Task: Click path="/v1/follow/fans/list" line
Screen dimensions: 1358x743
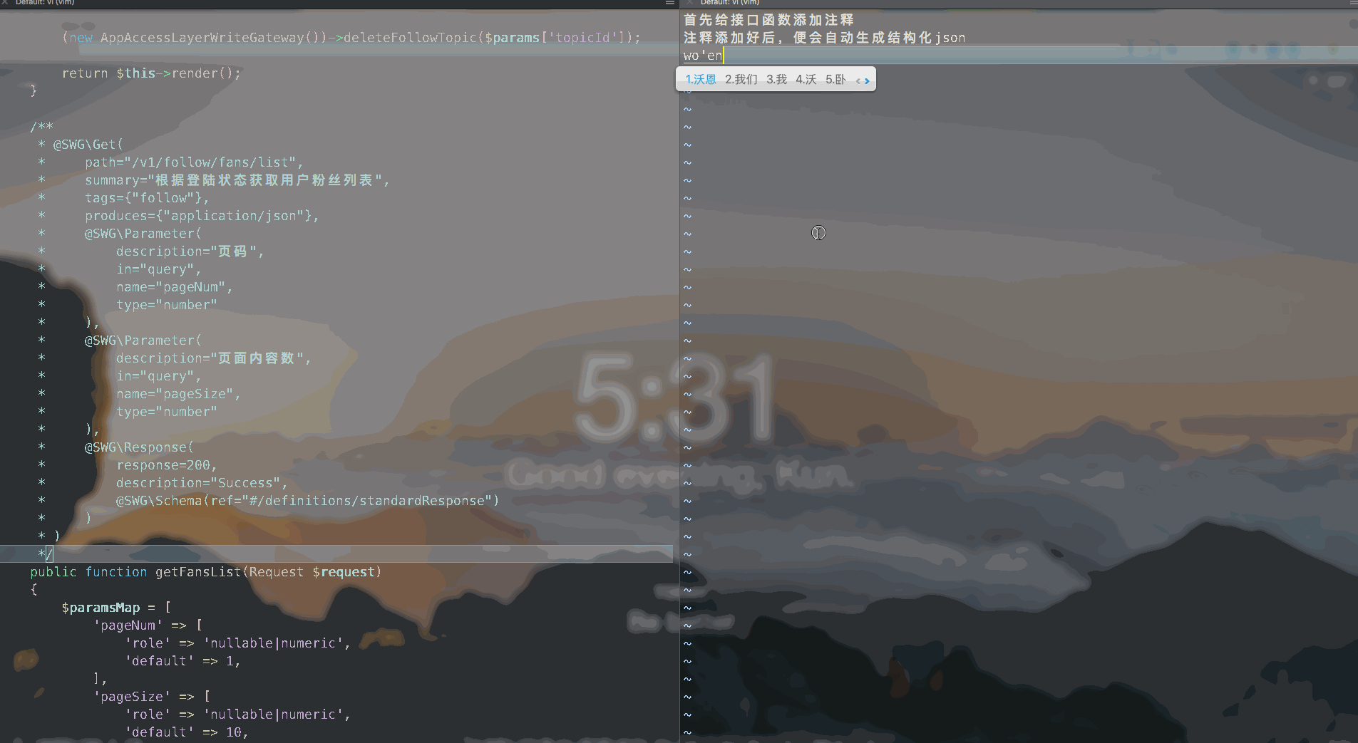Action: 194,162
